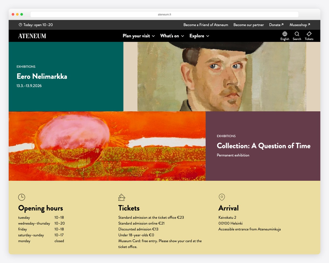
Task: Click the orange abstract painting banner
Action: coord(107,146)
